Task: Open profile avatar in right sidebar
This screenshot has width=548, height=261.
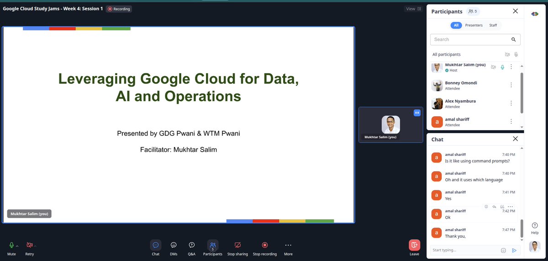Action: [x=535, y=246]
